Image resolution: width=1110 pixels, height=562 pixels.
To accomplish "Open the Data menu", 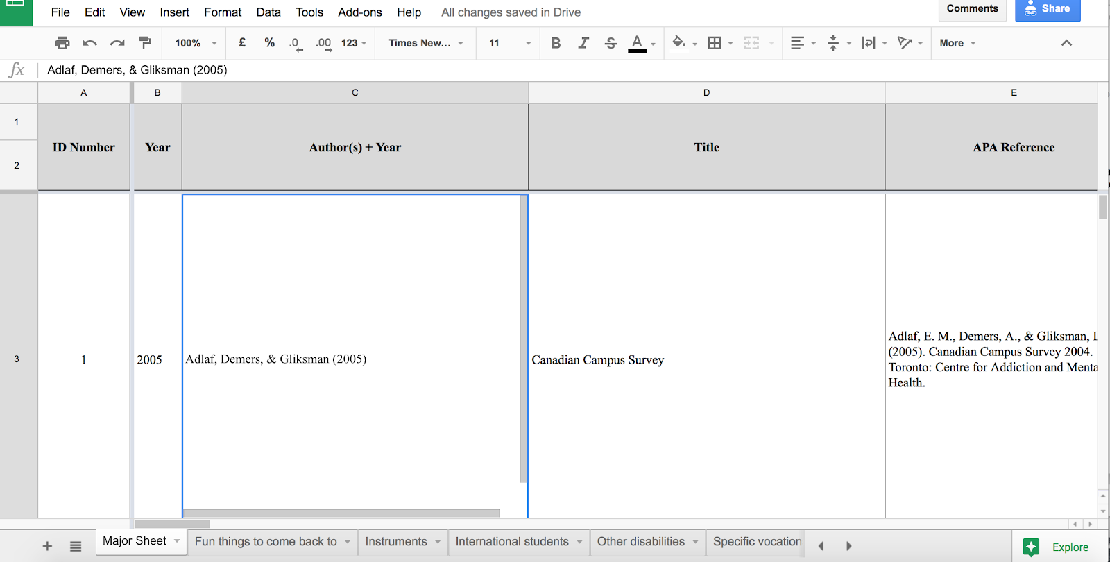I will click(x=268, y=12).
